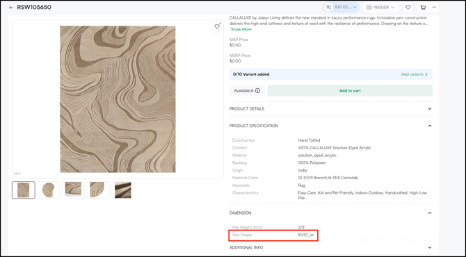Click the Pantone Color value 13-1009 Biscotti
The image size is (466, 257).
[x=328, y=178]
